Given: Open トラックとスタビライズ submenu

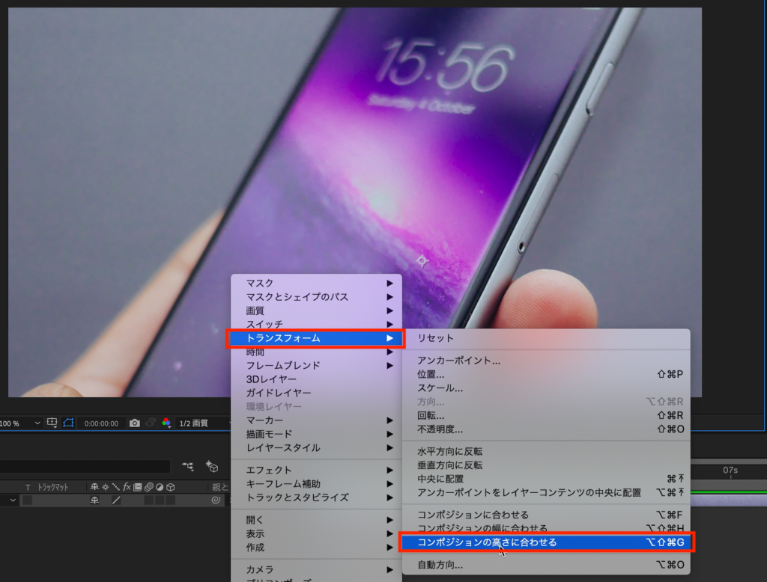Looking at the screenshot, I should point(317,497).
